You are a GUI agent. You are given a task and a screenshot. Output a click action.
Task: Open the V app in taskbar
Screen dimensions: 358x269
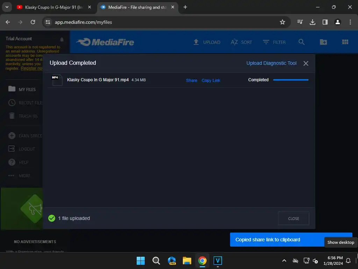tap(217, 261)
